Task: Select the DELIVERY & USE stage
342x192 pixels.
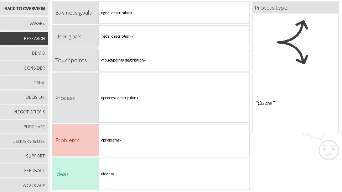Action: tap(25, 142)
